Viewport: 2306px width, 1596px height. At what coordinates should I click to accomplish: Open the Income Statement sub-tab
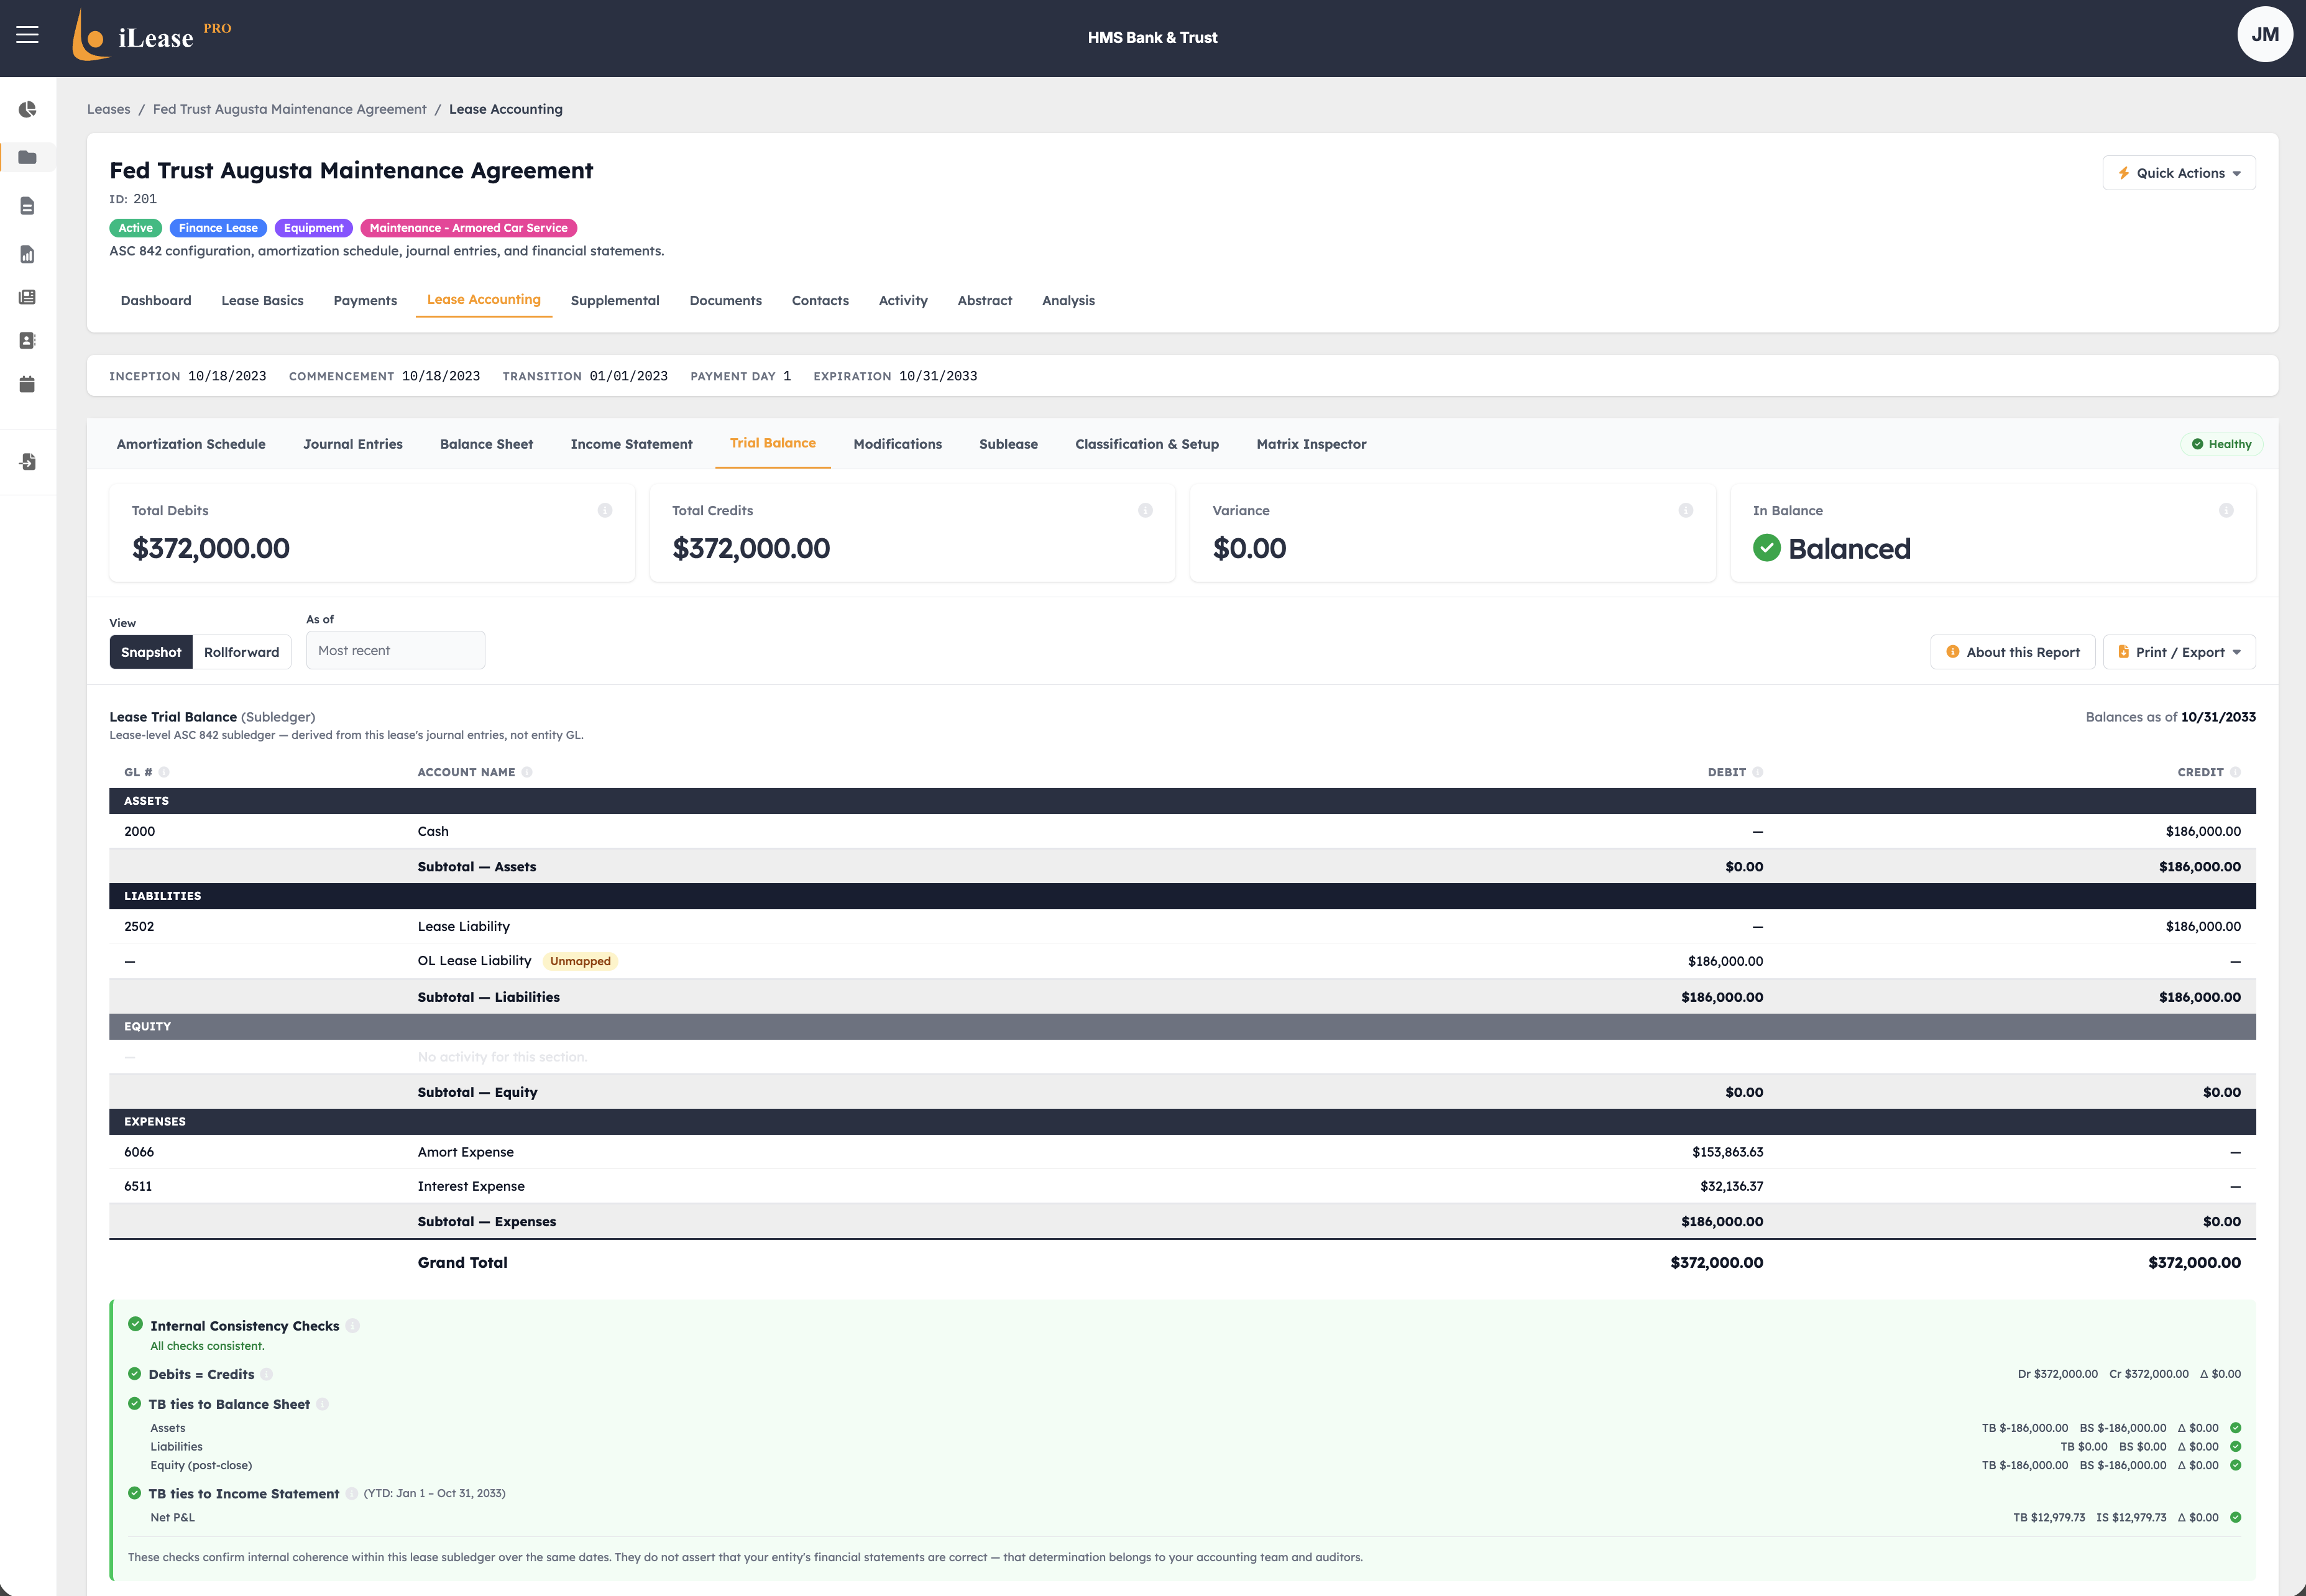click(631, 444)
